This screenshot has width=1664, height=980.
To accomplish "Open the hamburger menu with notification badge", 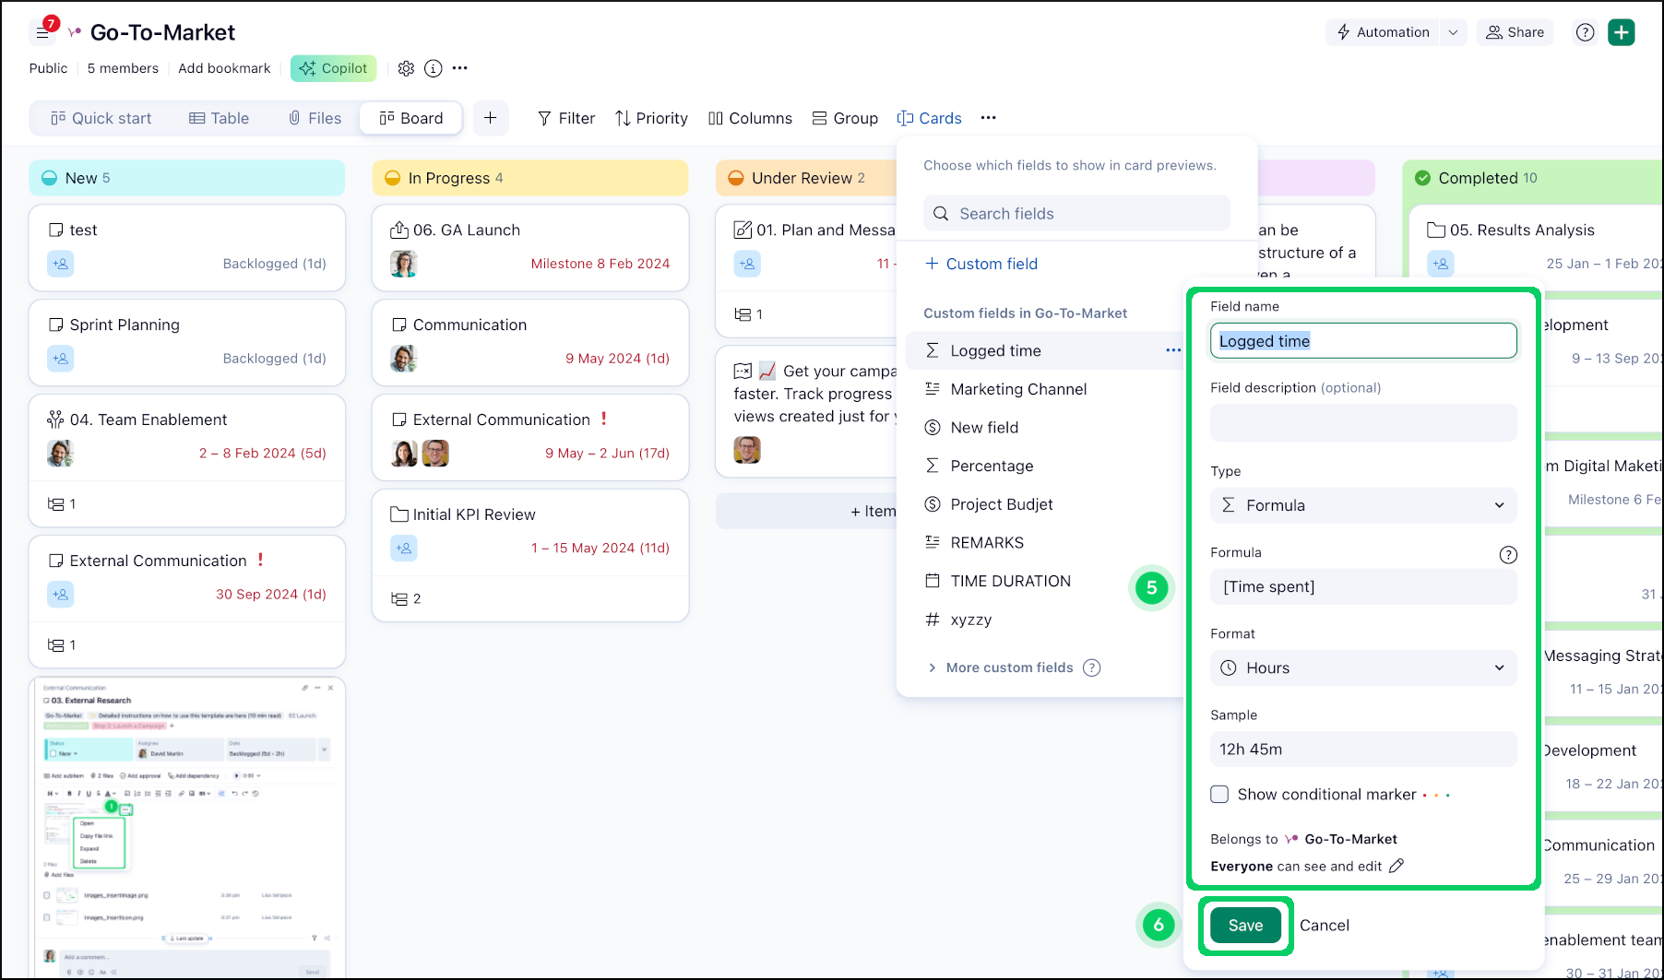I will [42, 32].
